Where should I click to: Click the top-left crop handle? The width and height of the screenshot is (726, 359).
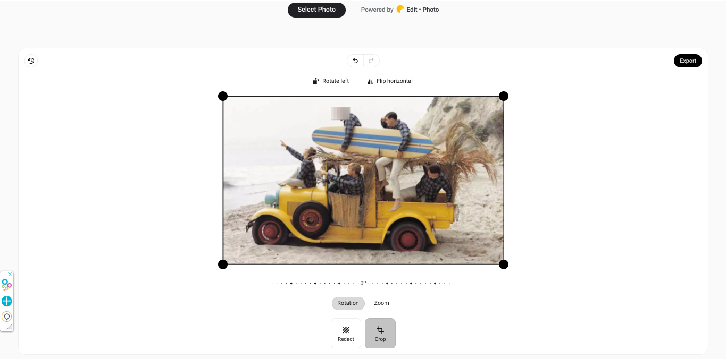tap(223, 96)
